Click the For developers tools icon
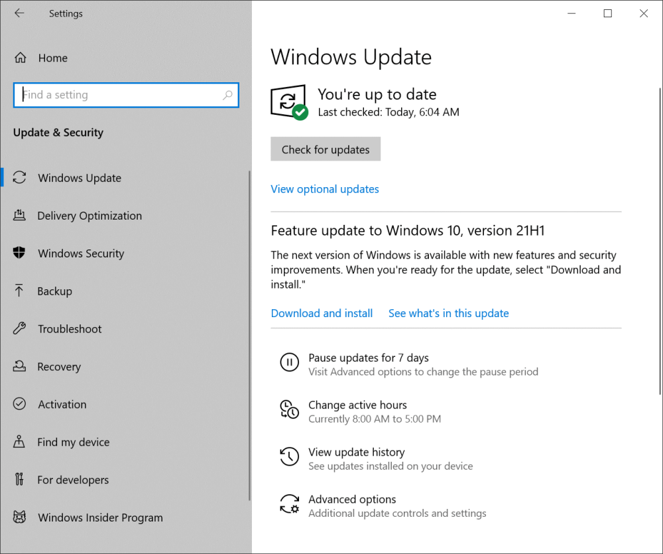Viewport: 663px width, 554px height. tap(19, 479)
